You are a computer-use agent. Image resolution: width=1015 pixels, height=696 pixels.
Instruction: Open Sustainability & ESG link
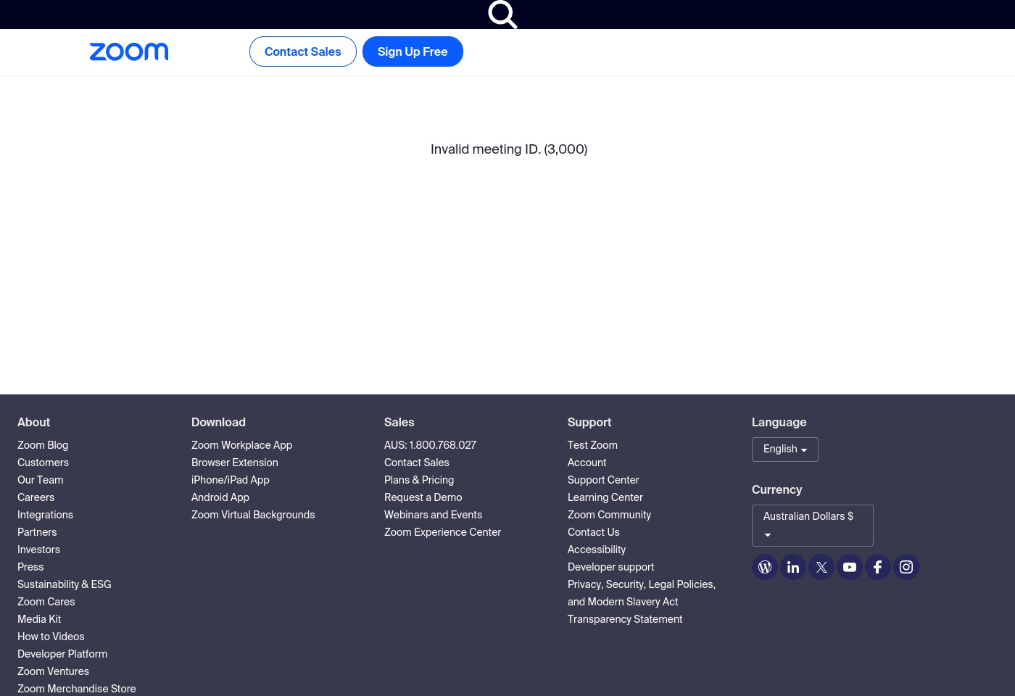[65, 584]
